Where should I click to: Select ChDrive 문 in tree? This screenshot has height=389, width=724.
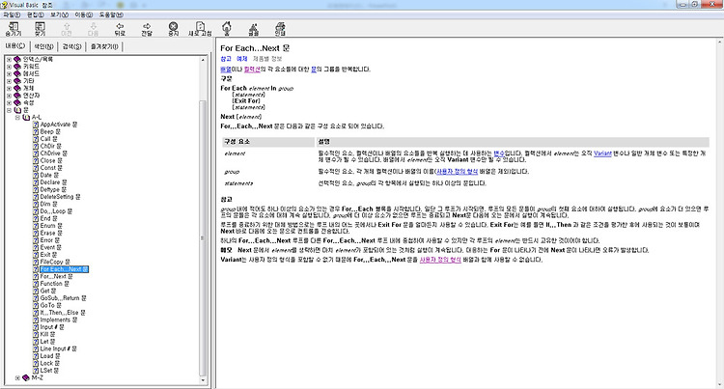pyautogui.click(x=54, y=153)
